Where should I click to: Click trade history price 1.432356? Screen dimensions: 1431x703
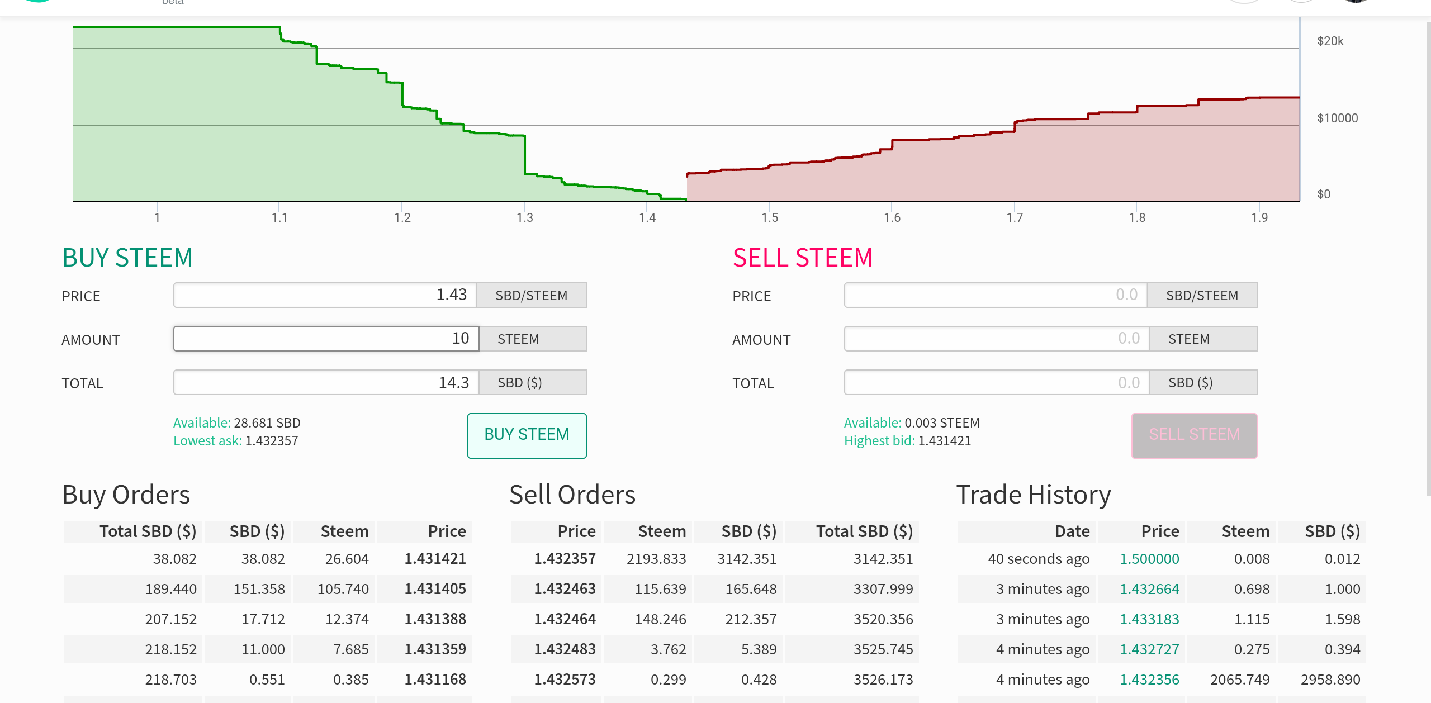tap(1149, 680)
